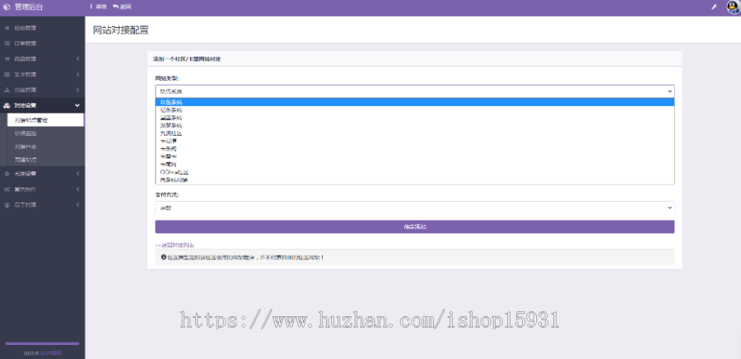Expand the 商品管理 chevron
741x359 pixels.
coord(77,59)
